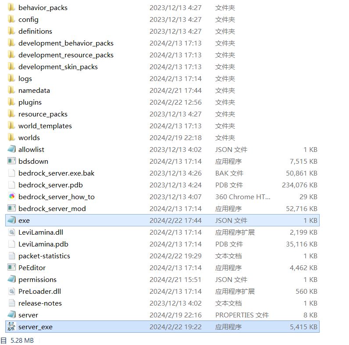The height and width of the screenshot is (345, 349).
Task: Select the LeviLamina.dll file name
Action: pyautogui.click(x=41, y=232)
